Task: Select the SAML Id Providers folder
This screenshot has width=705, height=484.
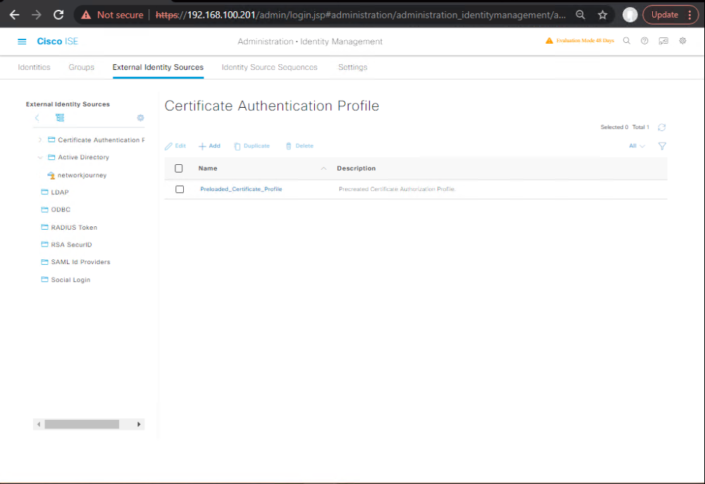Action: click(75, 262)
